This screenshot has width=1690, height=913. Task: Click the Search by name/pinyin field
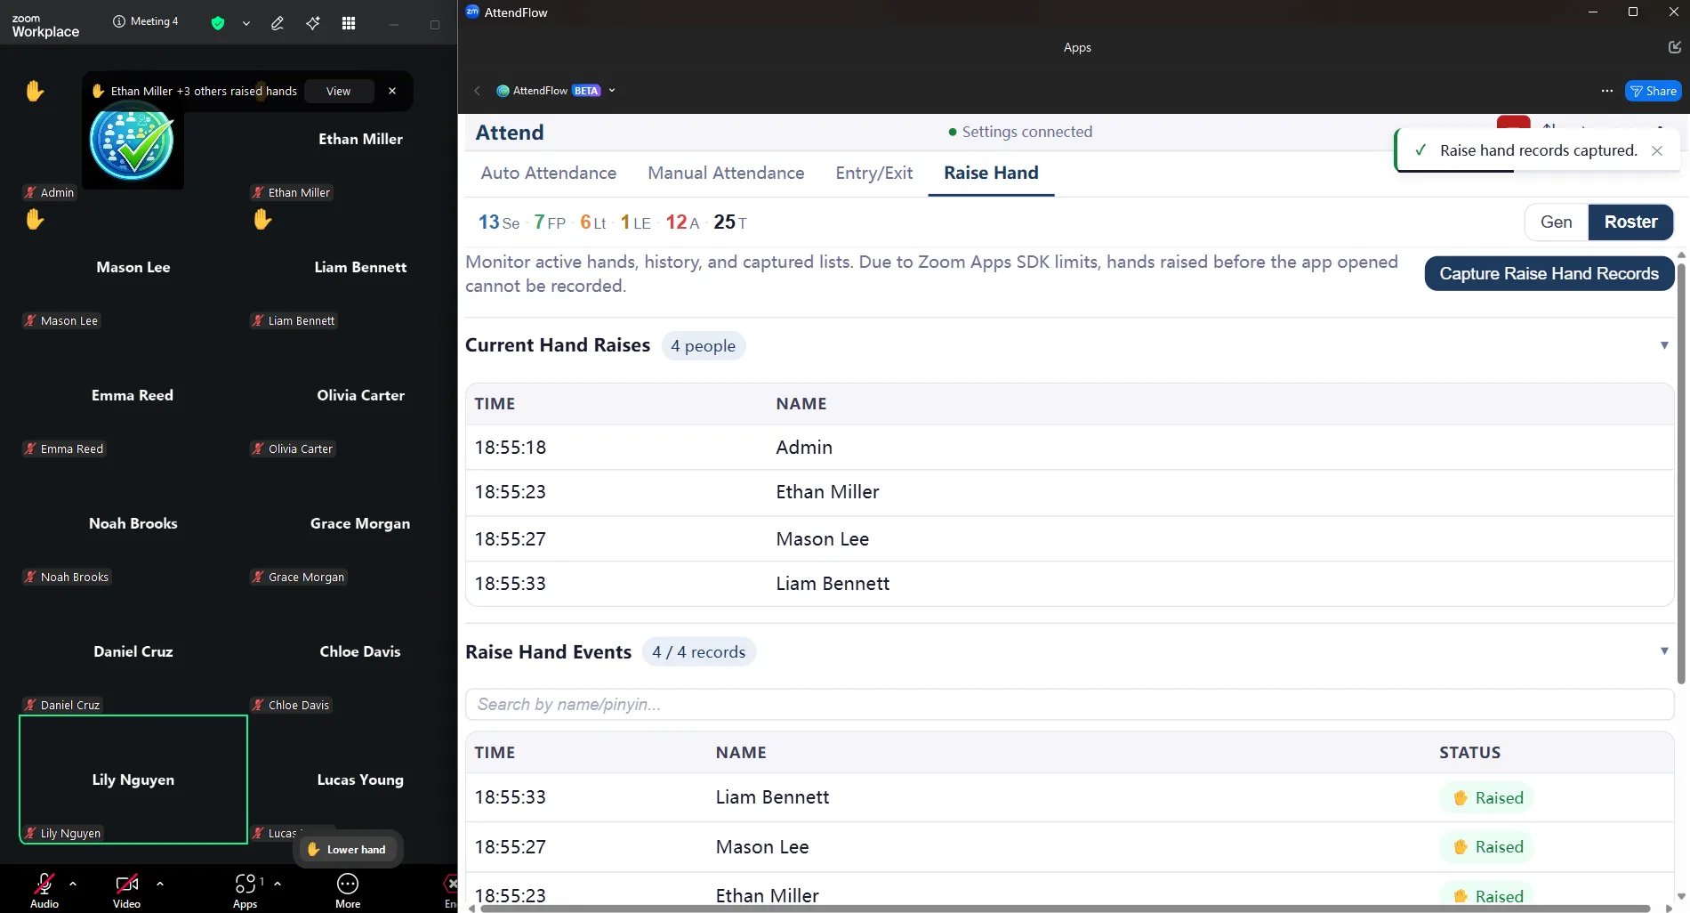(1069, 705)
